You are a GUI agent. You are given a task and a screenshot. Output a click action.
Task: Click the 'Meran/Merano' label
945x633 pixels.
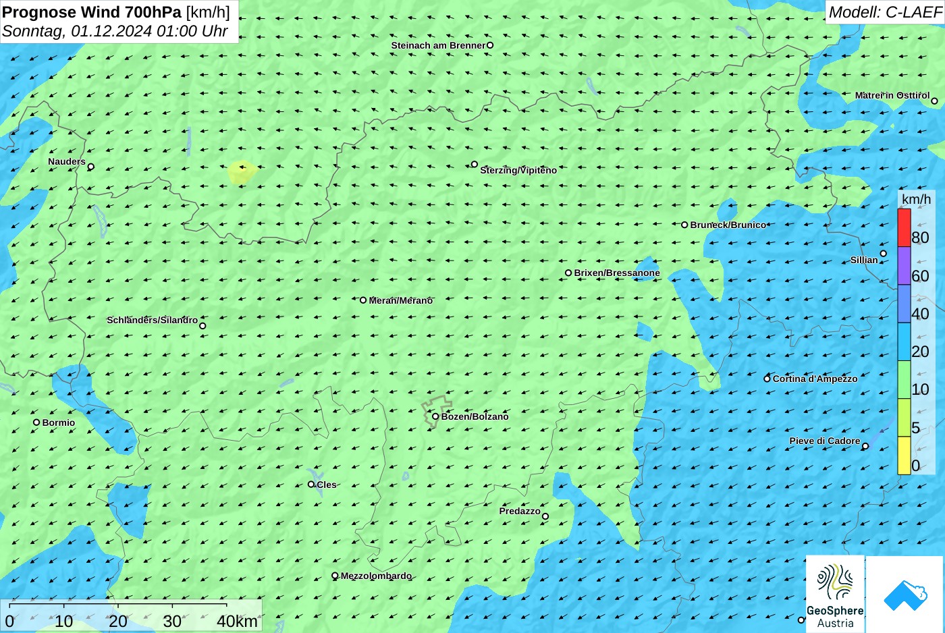coord(400,300)
